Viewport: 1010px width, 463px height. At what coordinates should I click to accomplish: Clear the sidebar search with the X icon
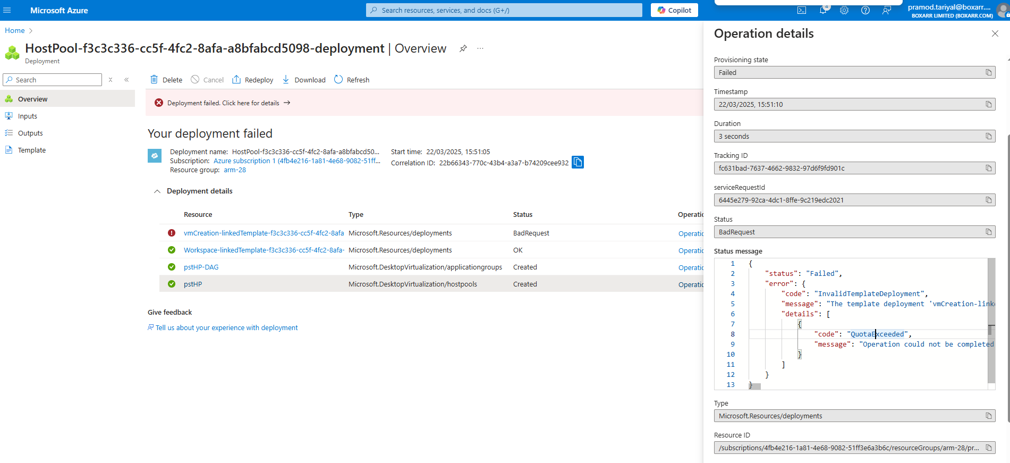(111, 80)
